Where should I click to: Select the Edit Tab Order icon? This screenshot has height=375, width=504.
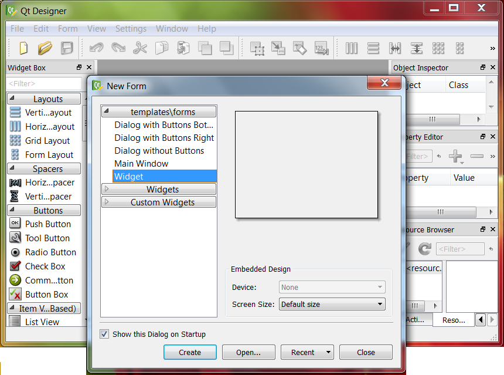(x=321, y=48)
